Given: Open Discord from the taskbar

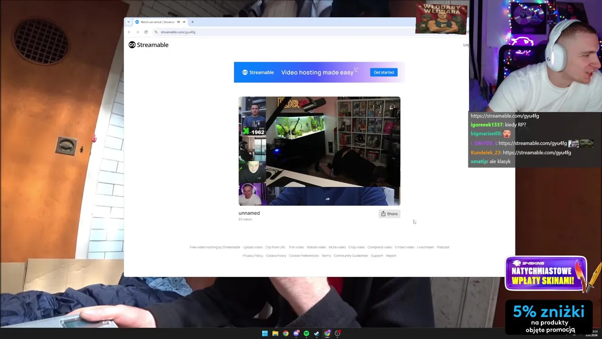Looking at the screenshot, I should pyautogui.click(x=296, y=333).
